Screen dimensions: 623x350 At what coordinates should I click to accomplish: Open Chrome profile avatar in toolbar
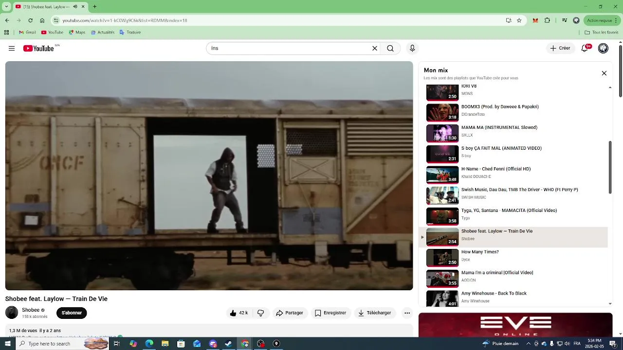point(576,20)
